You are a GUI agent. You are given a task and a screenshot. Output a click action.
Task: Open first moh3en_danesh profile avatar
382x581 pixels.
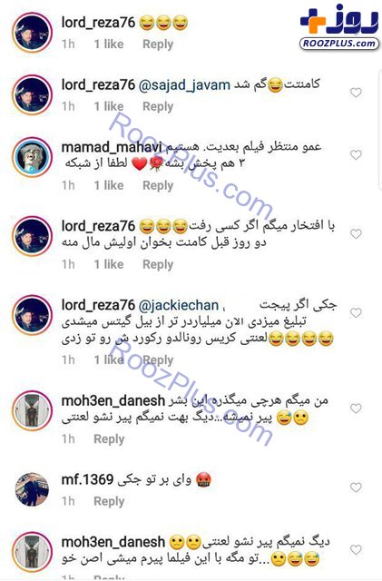pos(33,410)
